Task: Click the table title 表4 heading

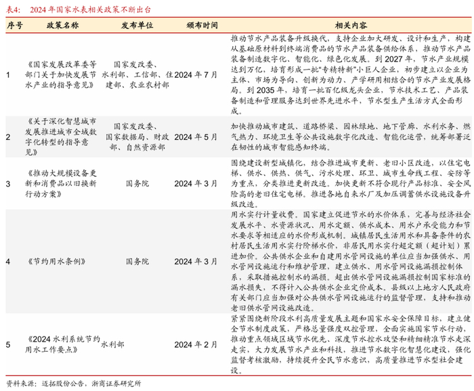Action: point(79,9)
